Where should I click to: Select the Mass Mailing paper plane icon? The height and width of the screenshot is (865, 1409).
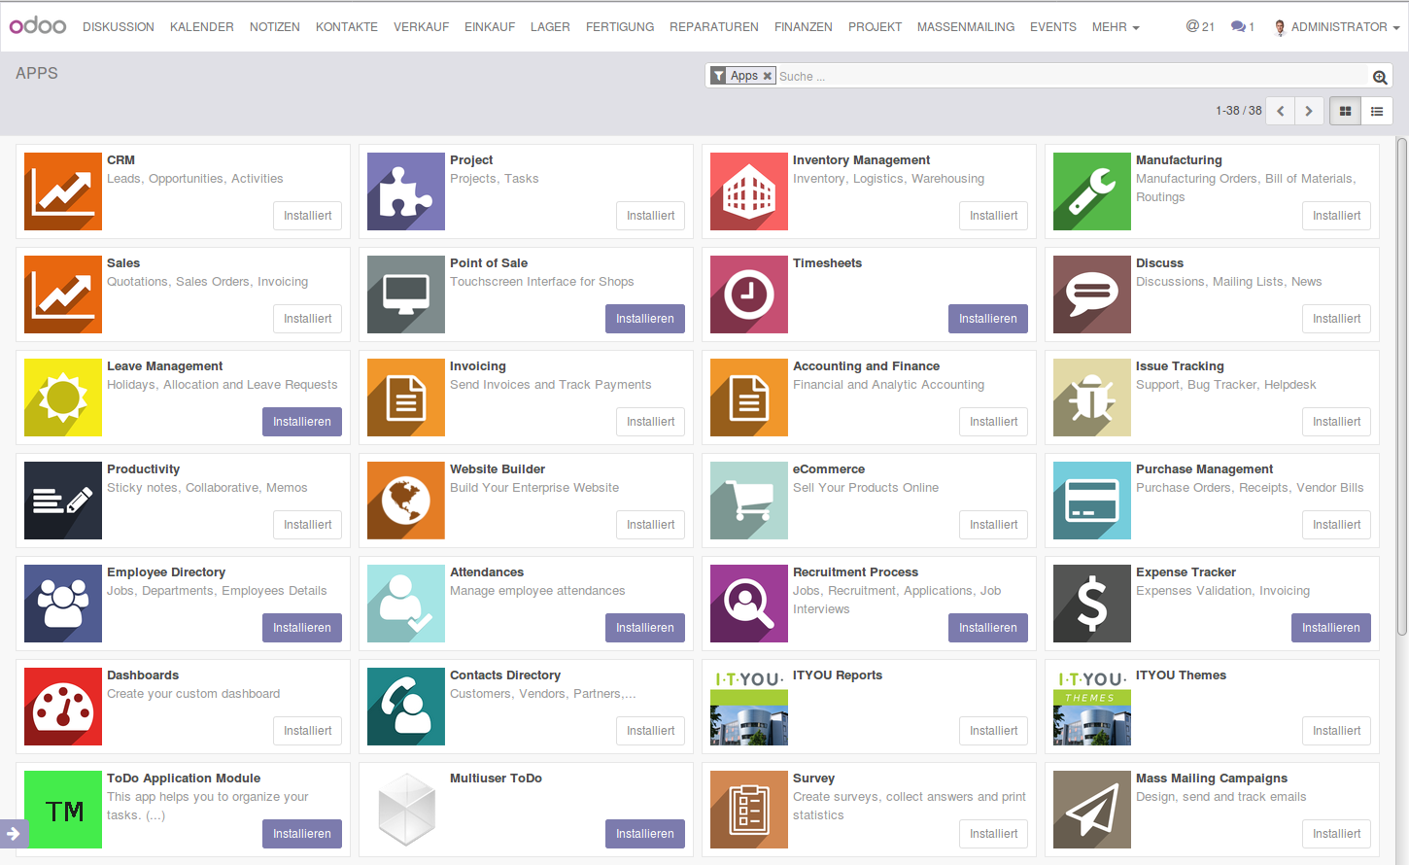click(x=1092, y=810)
